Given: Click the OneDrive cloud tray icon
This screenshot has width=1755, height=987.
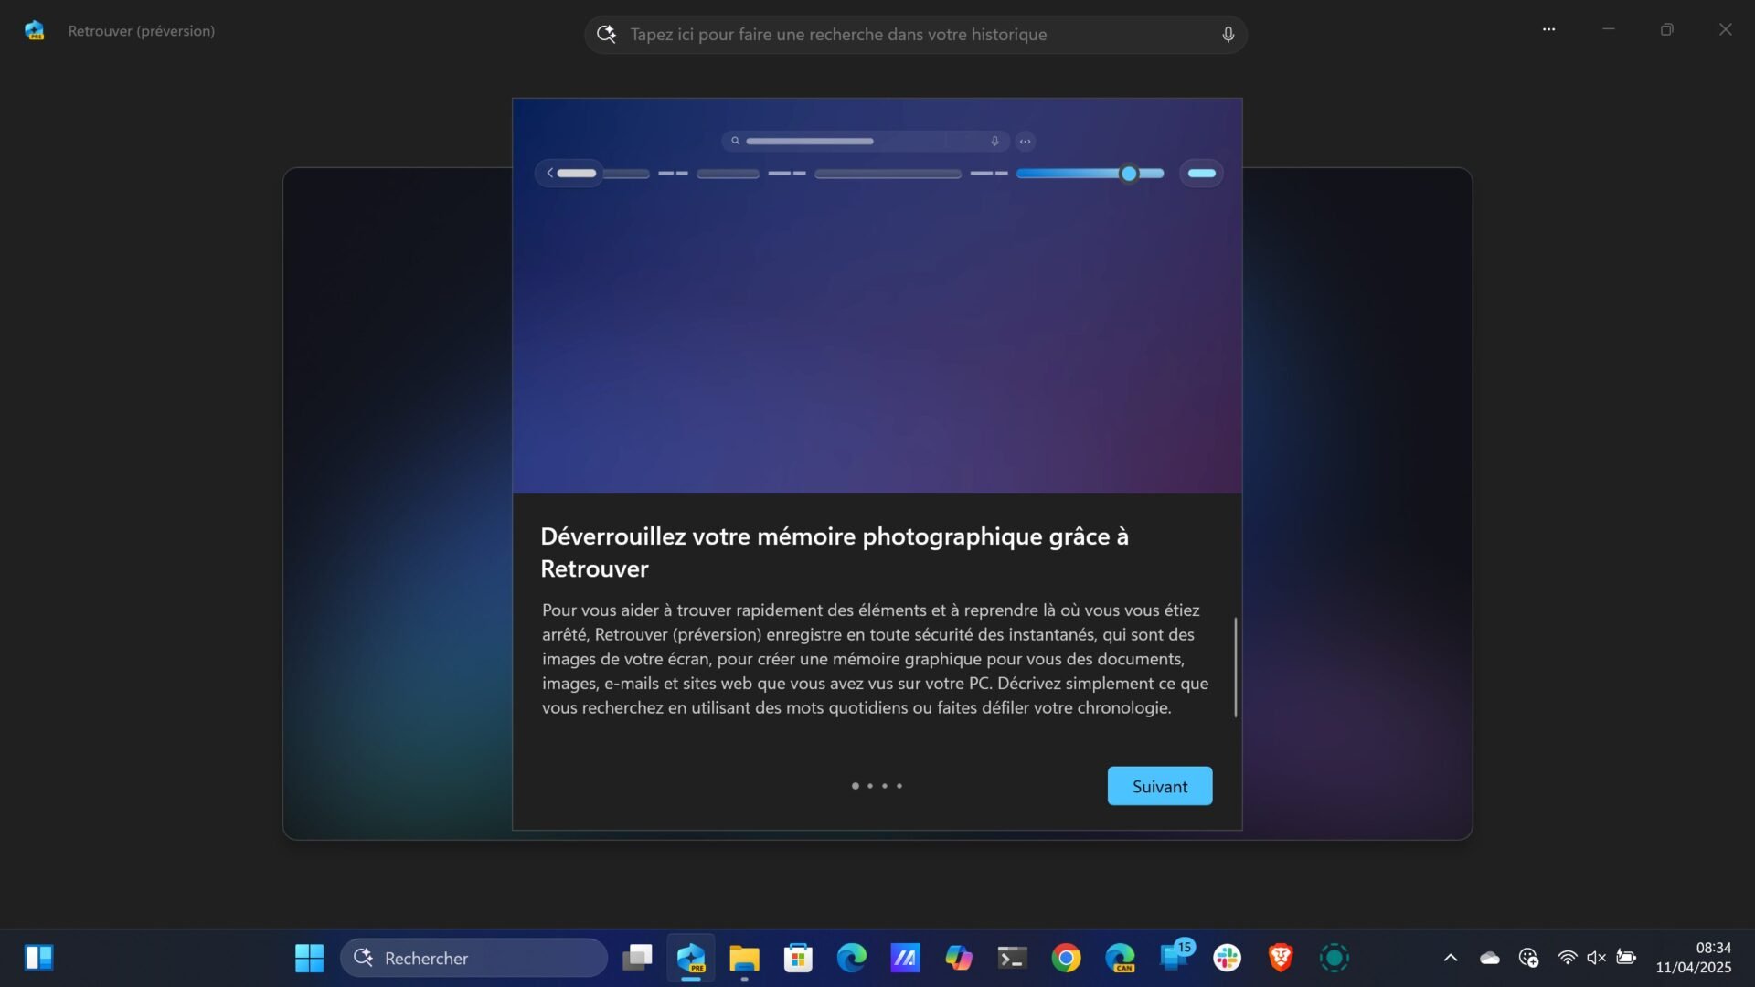Looking at the screenshot, I should (1490, 958).
